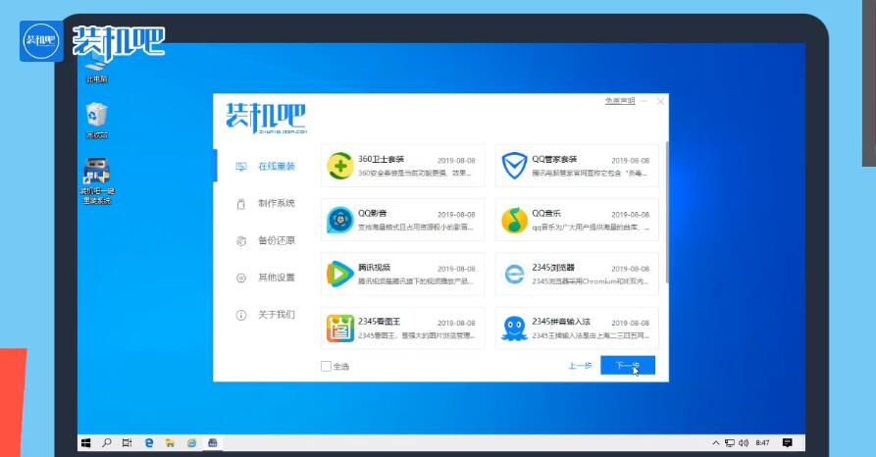Click the QQ影音 title text
The height and width of the screenshot is (457, 876).
(x=373, y=214)
